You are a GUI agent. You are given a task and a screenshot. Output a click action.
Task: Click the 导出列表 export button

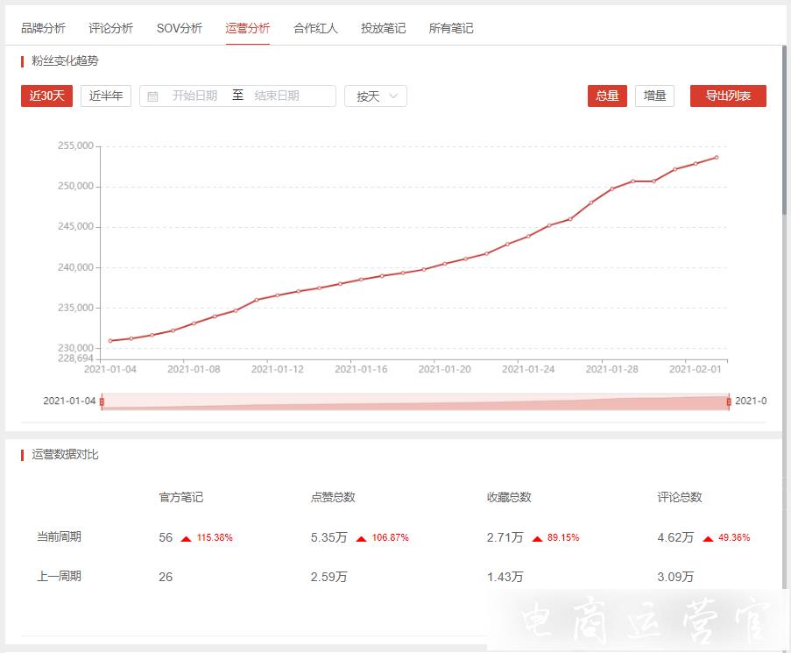tap(728, 96)
